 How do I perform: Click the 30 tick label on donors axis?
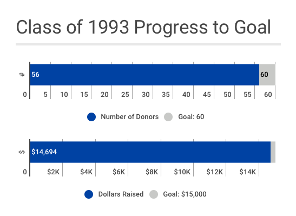tap(146, 94)
